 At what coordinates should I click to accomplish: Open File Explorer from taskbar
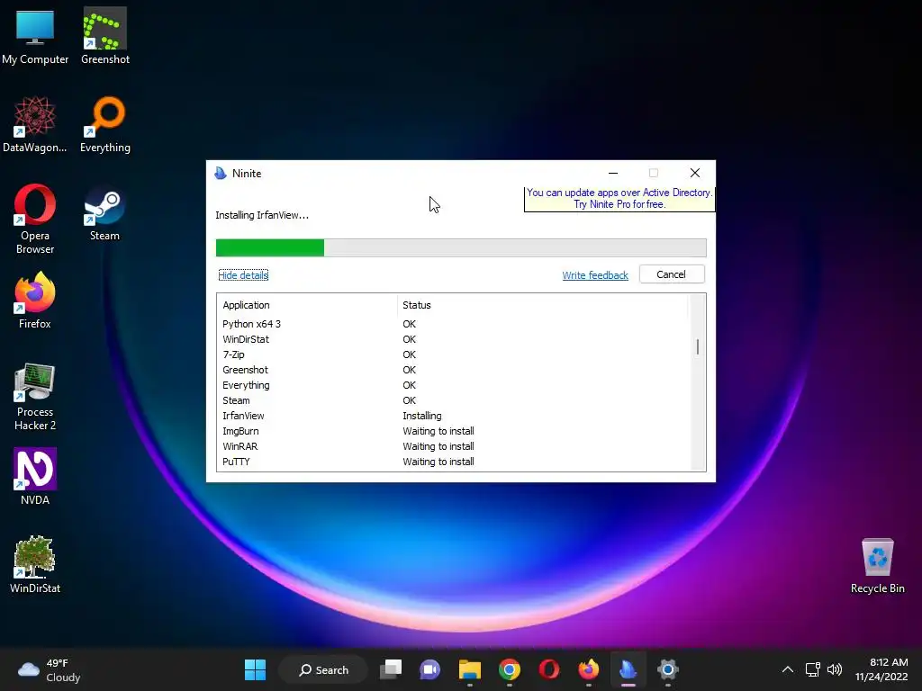click(469, 669)
